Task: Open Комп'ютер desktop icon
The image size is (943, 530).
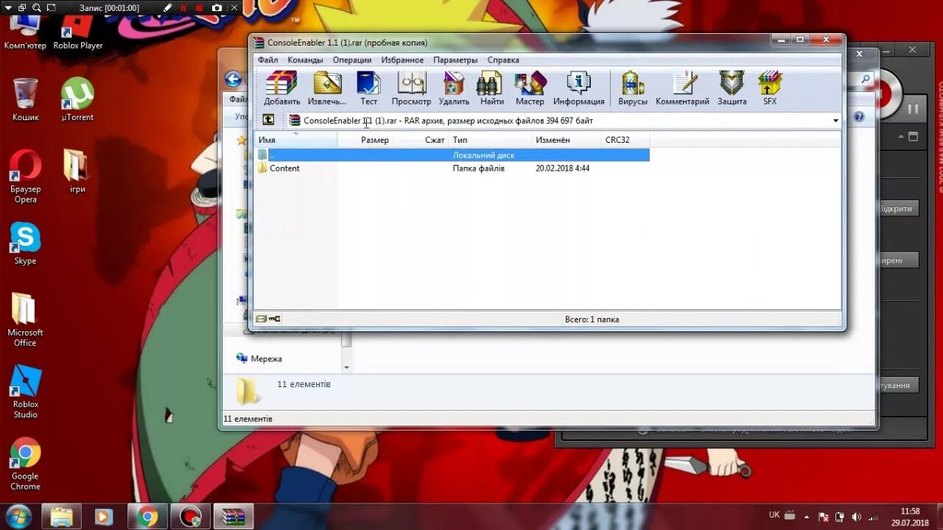Action: 25,33
